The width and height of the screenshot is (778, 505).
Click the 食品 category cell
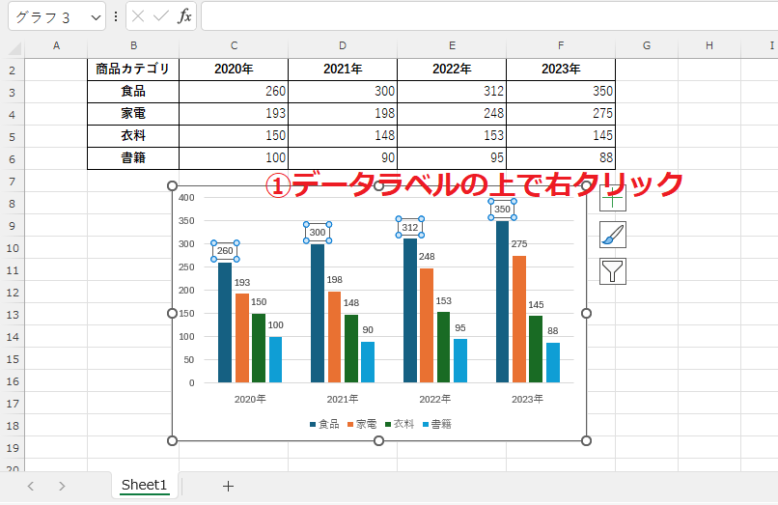pos(133,92)
